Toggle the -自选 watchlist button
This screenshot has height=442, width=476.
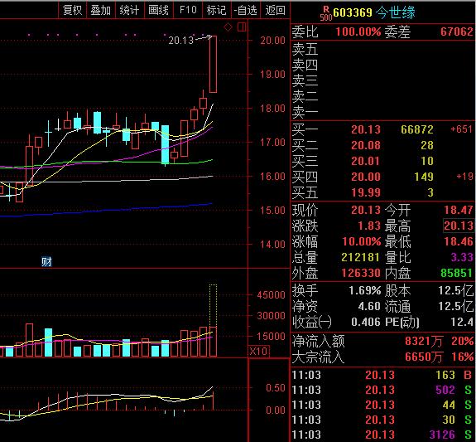point(246,10)
